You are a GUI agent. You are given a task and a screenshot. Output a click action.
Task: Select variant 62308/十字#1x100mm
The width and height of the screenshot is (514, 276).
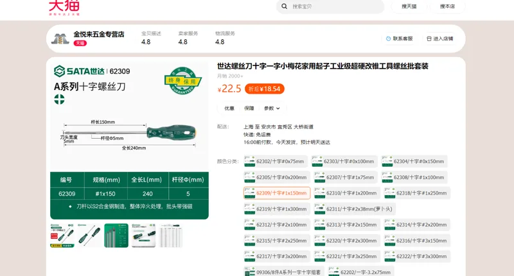pos(414,177)
